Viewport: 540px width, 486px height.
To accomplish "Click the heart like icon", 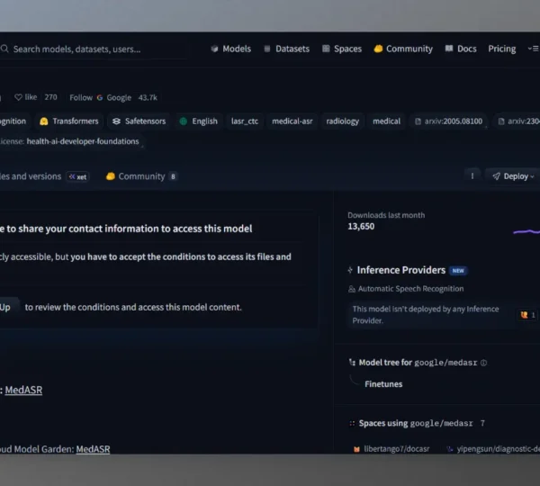I will point(18,97).
